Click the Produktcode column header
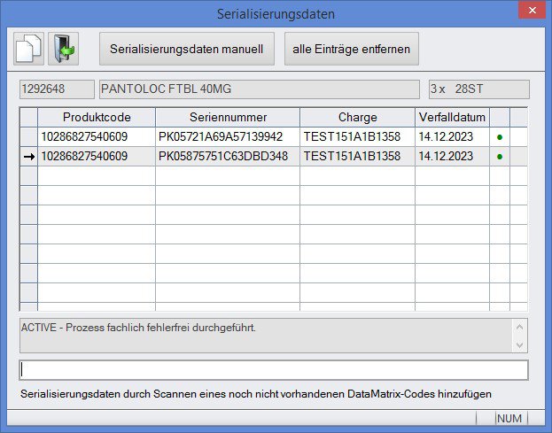552x433 pixels. (97, 117)
